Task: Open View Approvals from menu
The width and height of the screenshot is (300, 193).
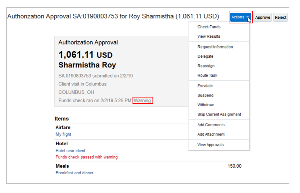Action: [x=210, y=145]
